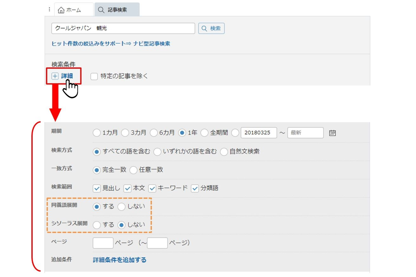Click 詳細条件を追加する link
The width and height of the screenshot is (416, 277).
click(120, 260)
